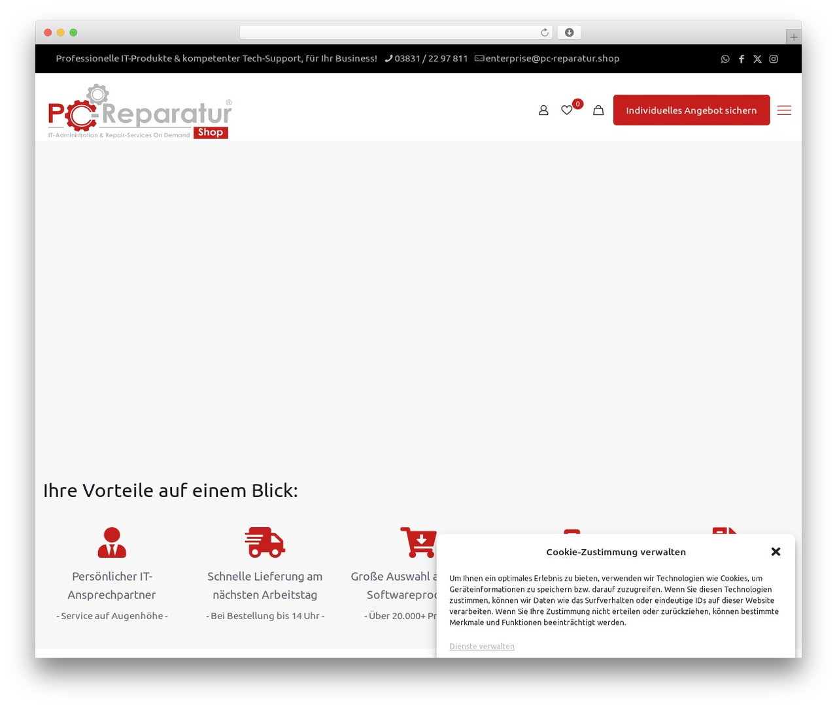Open the wishlist heart icon
The height and width of the screenshot is (708, 837).
(x=567, y=110)
